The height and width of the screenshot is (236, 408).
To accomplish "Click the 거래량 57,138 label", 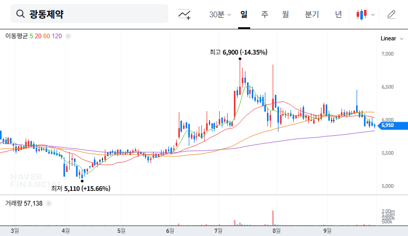I will [x=24, y=203].
